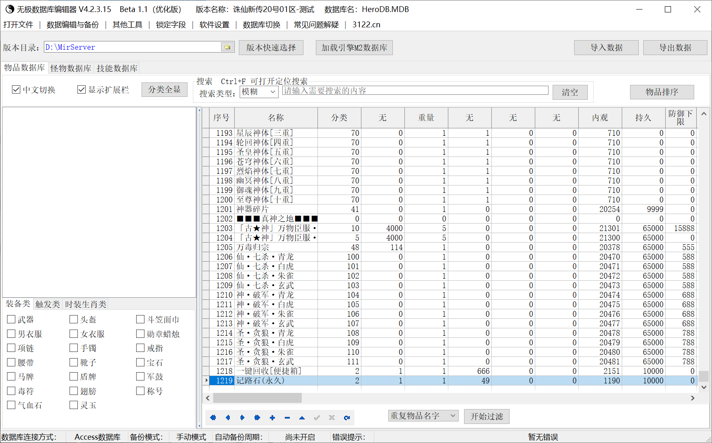The height and width of the screenshot is (443, 712).
Task: Switch to 怪物数据库 tab
Action: pyautogui.click(x=71, y=68)
